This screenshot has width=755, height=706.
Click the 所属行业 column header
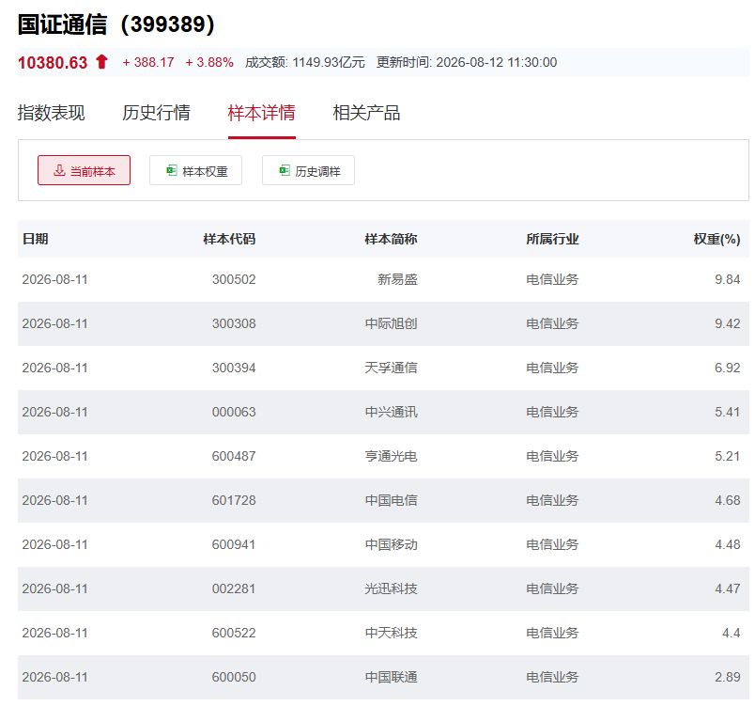pos(552,239)
